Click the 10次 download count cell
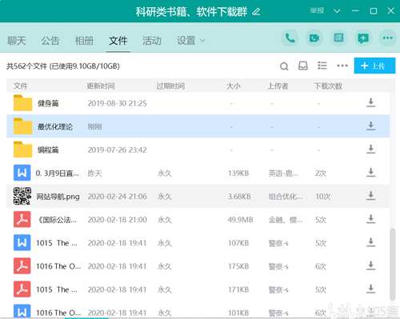Viewport: 400px width, 319px height. pos(323,197)
